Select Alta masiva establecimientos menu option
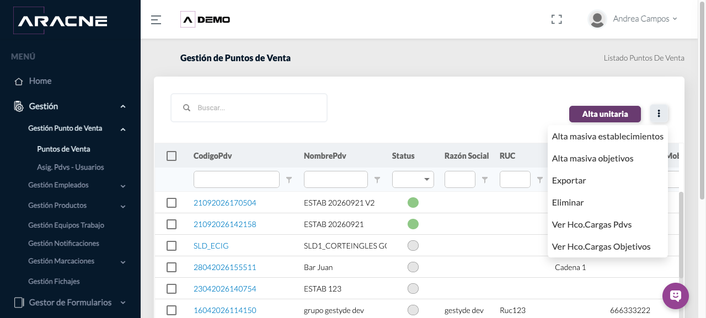The image size is (706, 318). 608,136
